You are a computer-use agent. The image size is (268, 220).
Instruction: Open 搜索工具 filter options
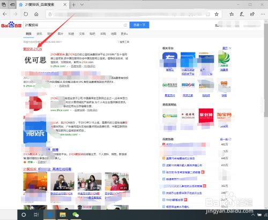123,42
